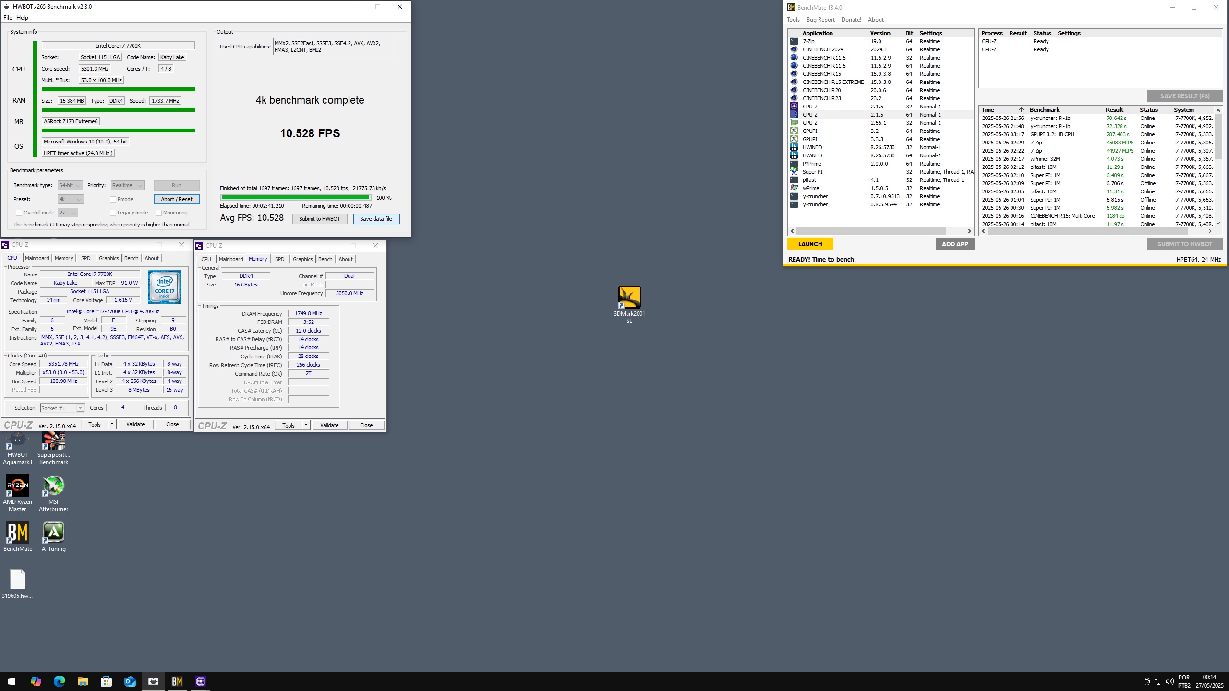1229x691 pixels.
Task: Open Copilot from the taskbar
Action: (36, 681)
